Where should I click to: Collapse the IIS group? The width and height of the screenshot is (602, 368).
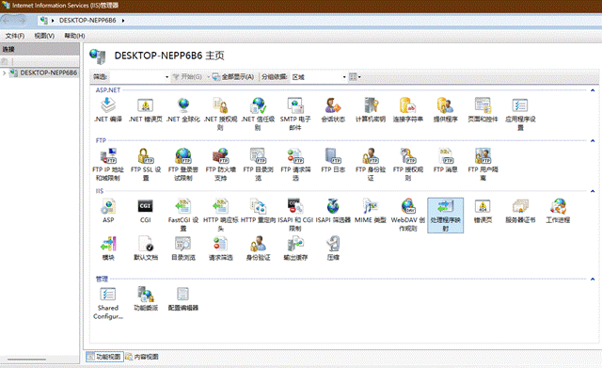pos(593,191)
